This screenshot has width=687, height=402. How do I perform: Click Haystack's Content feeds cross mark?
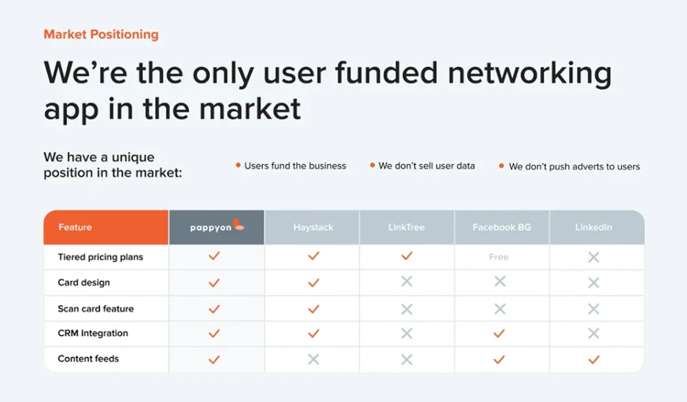(313, 359)
